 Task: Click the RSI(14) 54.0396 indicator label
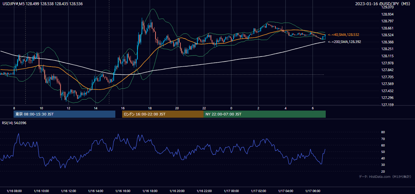point(15,123)
